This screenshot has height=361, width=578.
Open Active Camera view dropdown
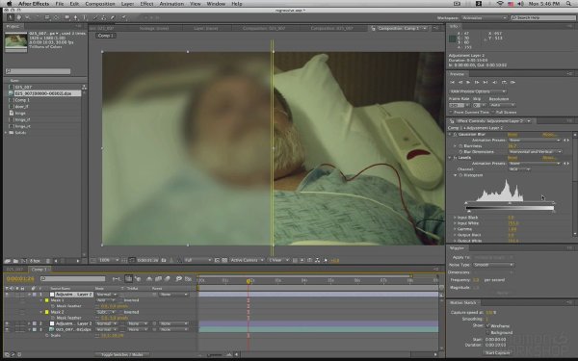point(247,260)
